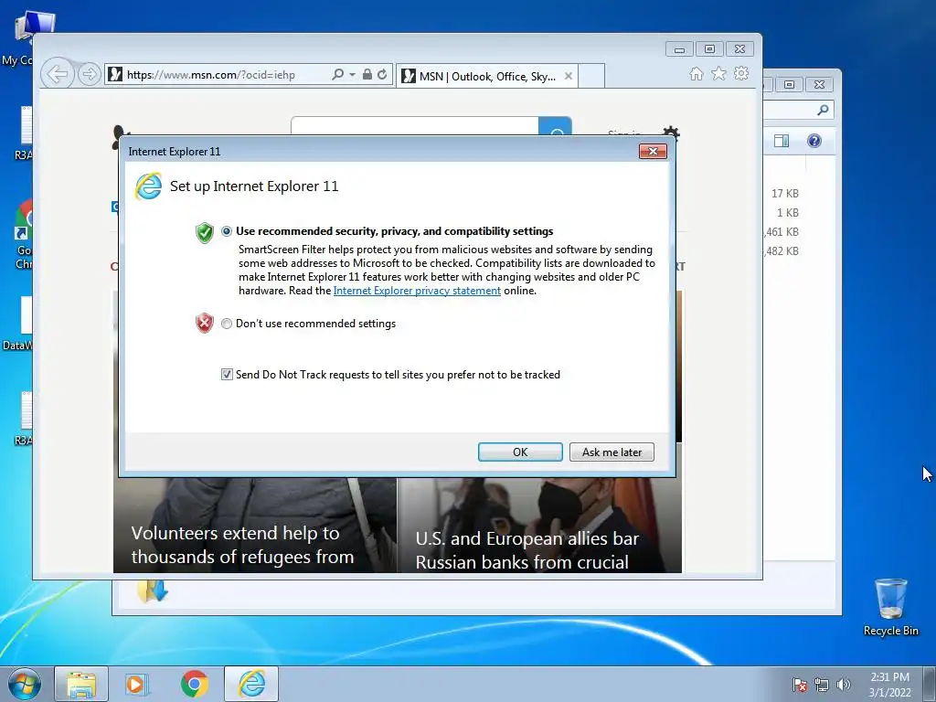
Task: Click the 1 KB file size entry
Action: [787, 212]
